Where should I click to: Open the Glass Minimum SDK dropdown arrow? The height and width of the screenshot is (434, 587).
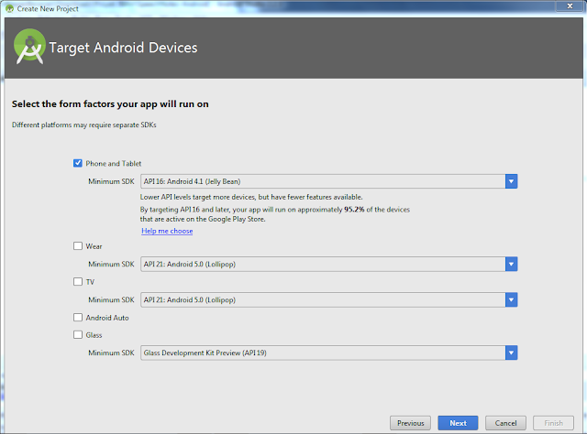(x=511, y=353)
